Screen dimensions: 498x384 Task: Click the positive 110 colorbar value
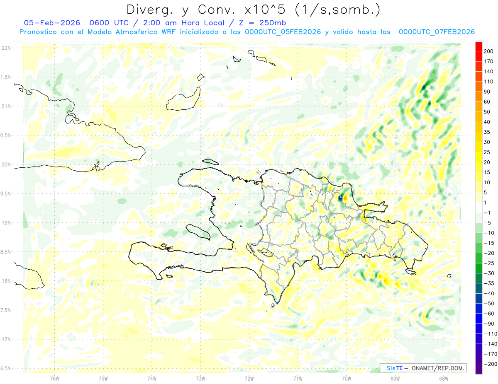point(488,82)
